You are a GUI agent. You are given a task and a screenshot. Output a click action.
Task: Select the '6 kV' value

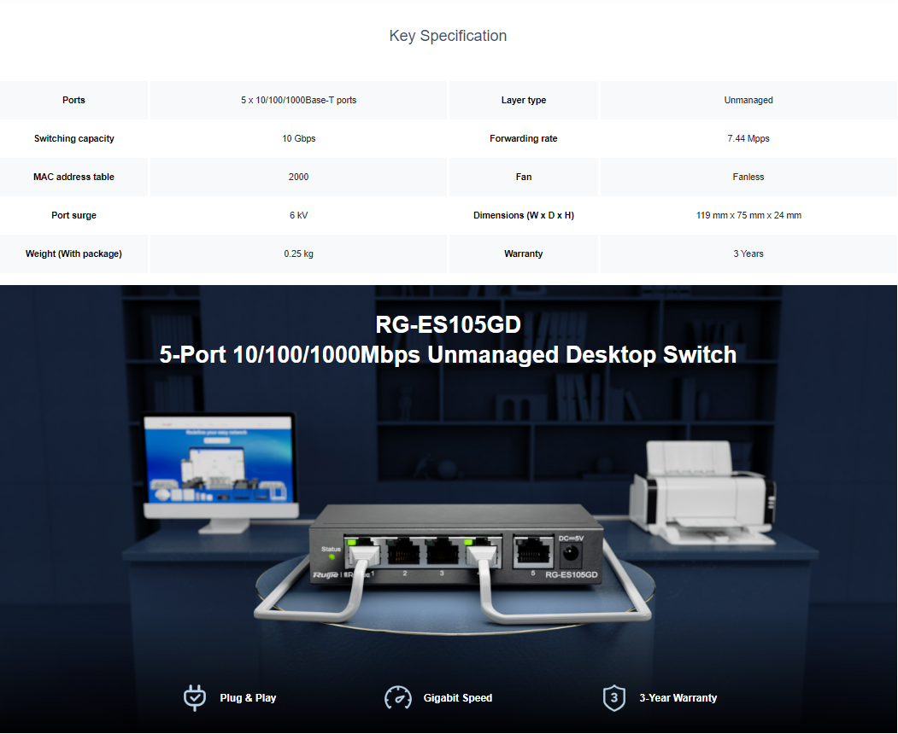[298, 215]
